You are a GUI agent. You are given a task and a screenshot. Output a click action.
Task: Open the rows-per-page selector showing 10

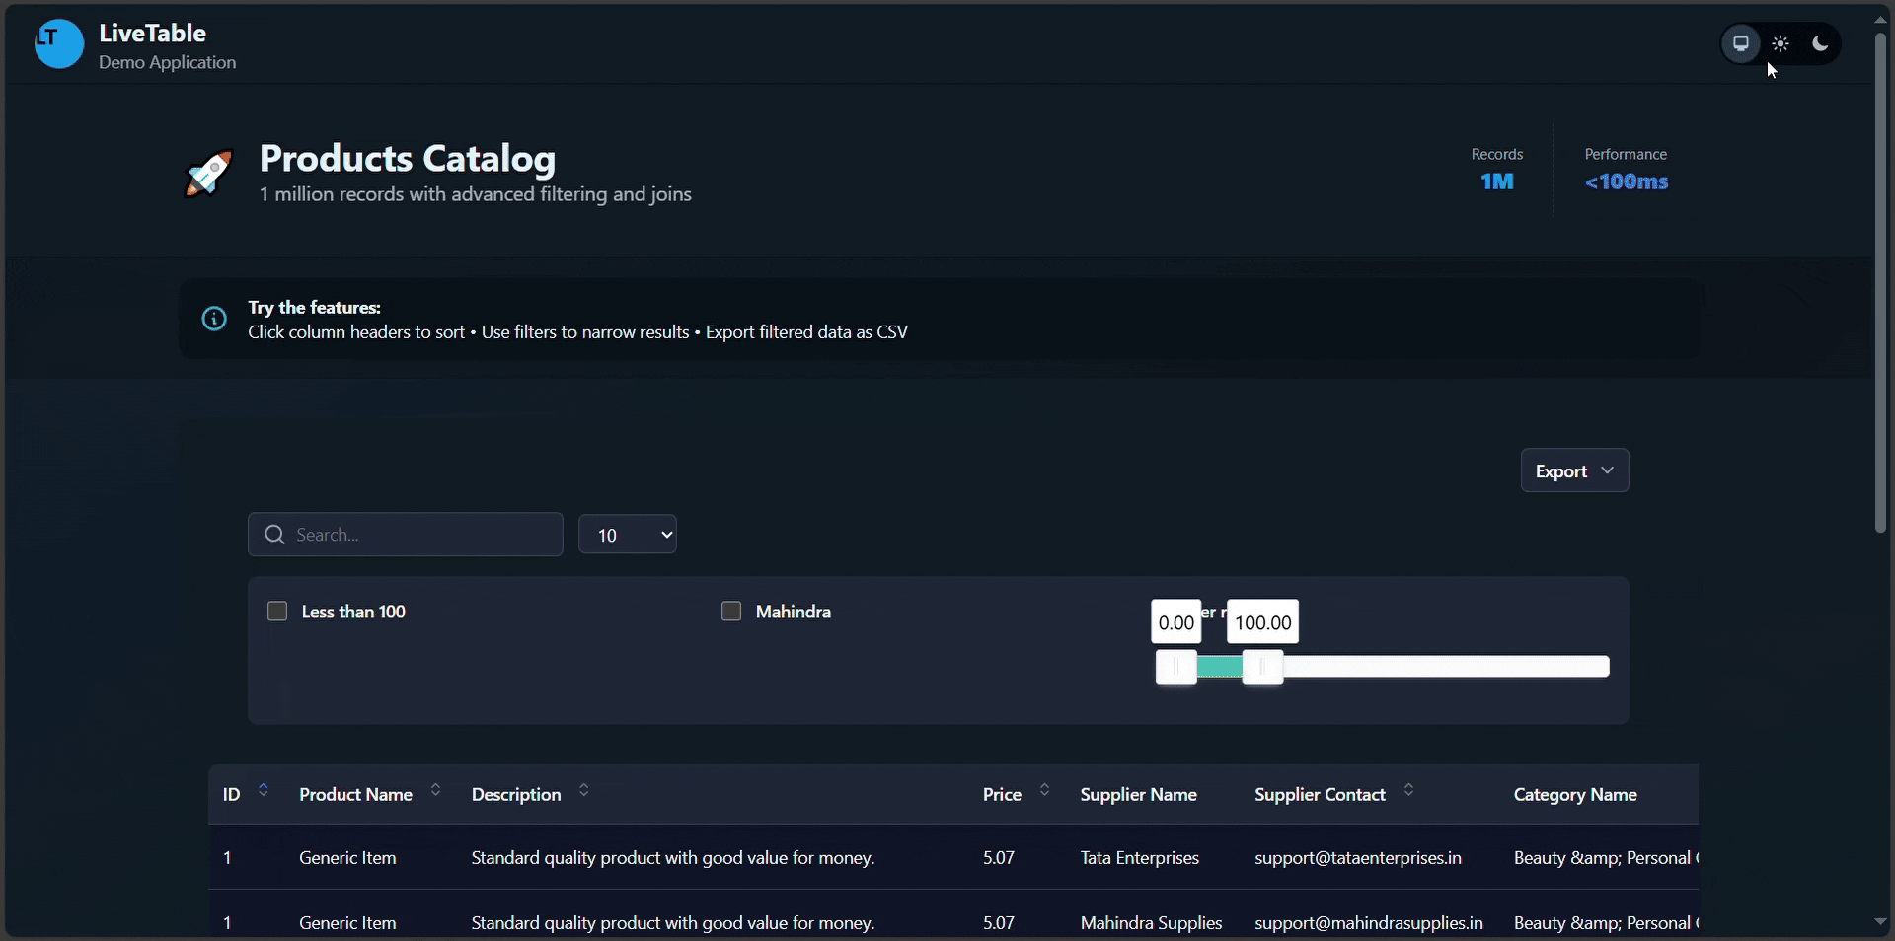click(x=628, y=535)
